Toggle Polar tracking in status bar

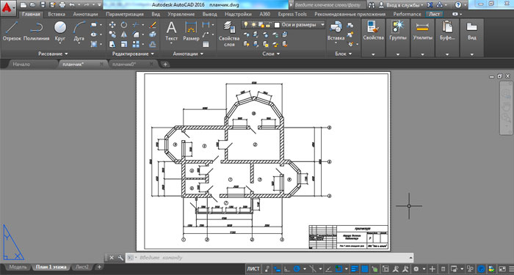[297, 269]
